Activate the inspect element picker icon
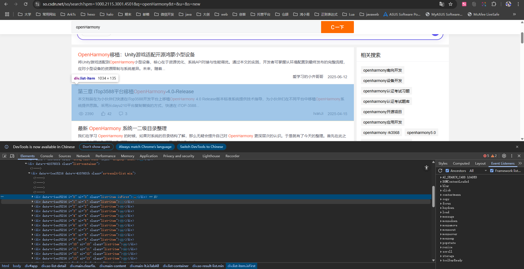This screenshot has height=269, width=524. pyautogui.click(x=4, y=156)
